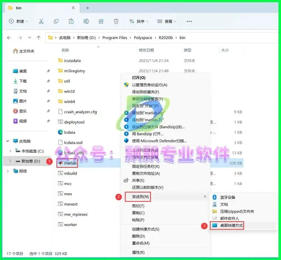Click the Share icon in toolbar
Screen dimensions: 281x260
101,21
